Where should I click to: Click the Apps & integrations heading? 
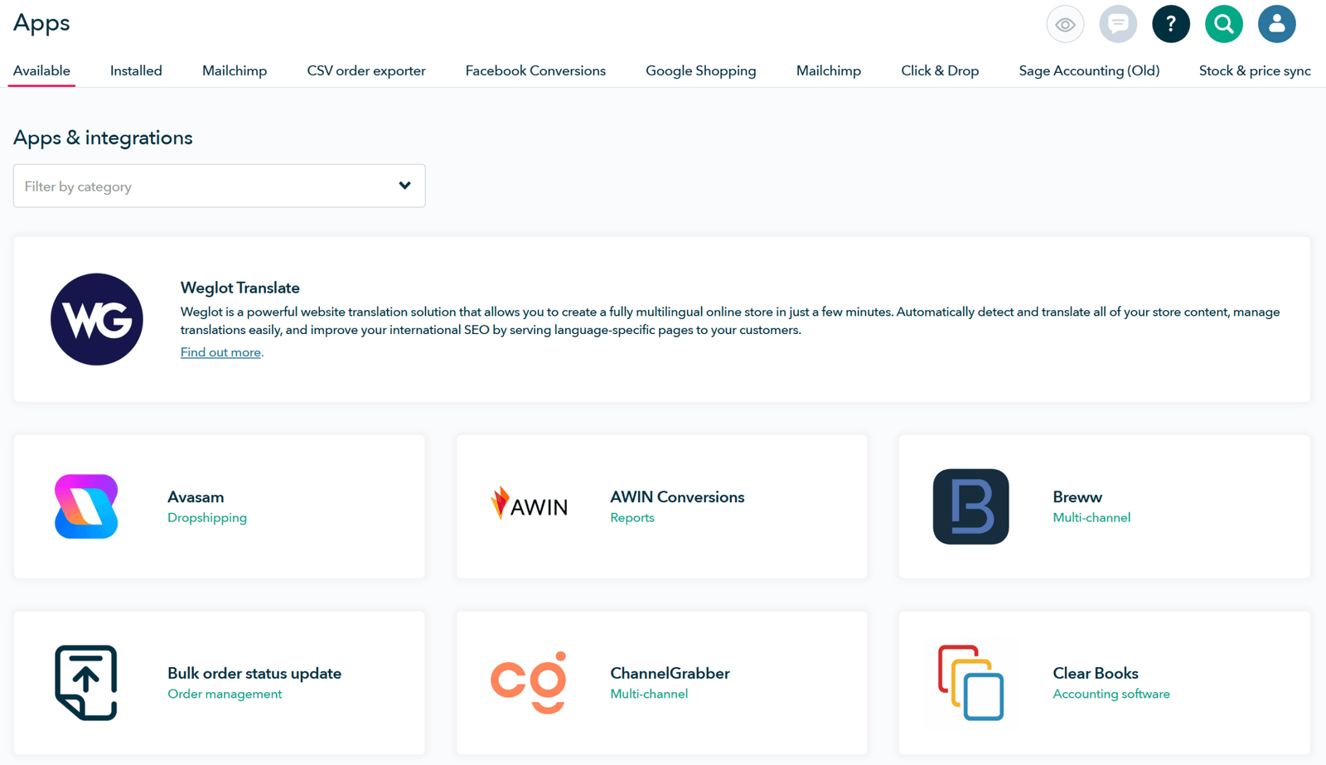tap(103, 138)
